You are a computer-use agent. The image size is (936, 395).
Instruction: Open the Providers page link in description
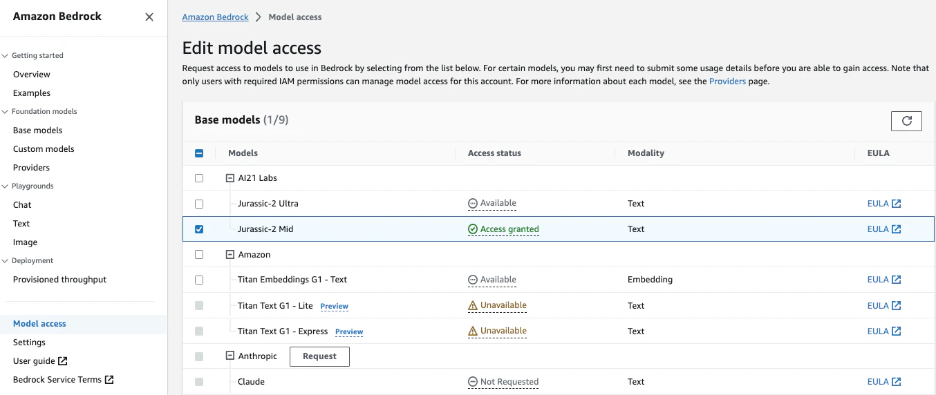pos(727,81)
